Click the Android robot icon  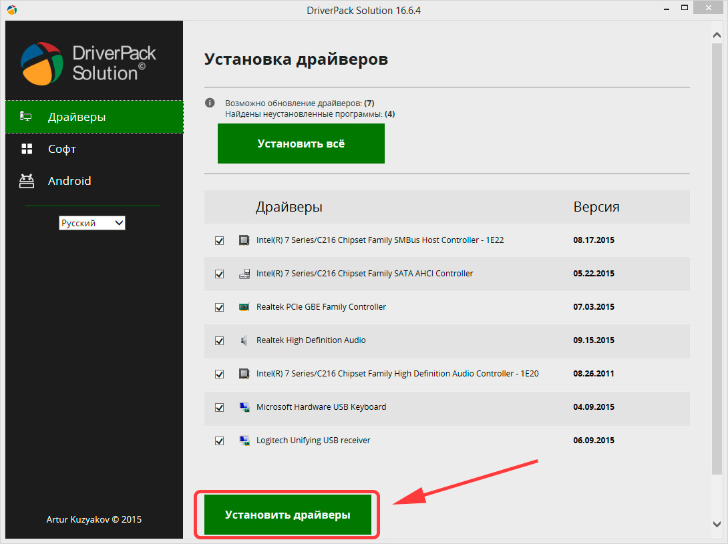coord(27,181)
